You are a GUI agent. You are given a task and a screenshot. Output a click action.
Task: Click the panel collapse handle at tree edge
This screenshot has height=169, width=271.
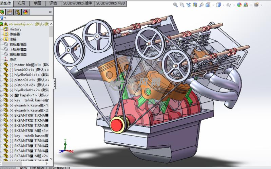55,84
